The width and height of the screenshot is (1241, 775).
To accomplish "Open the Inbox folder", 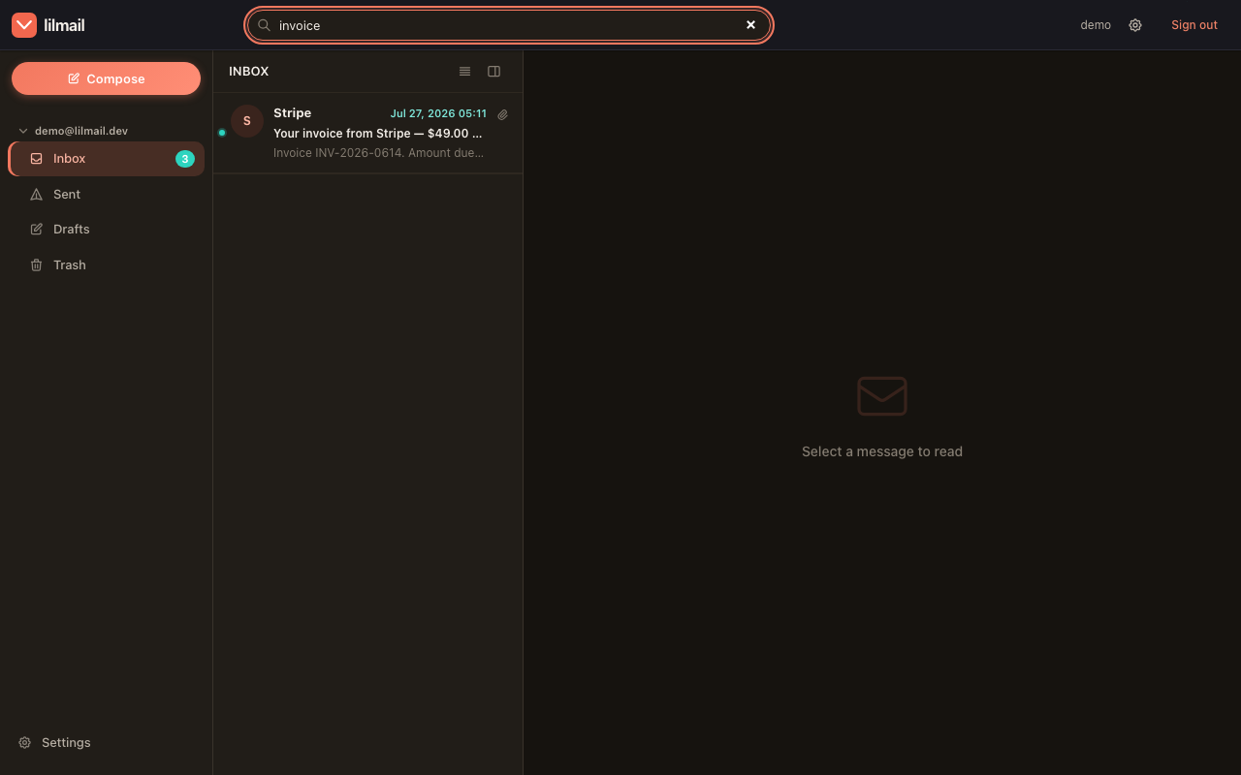I will 107,159.
